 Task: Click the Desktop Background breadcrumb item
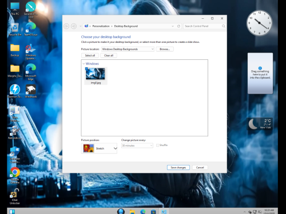(126, 26)
